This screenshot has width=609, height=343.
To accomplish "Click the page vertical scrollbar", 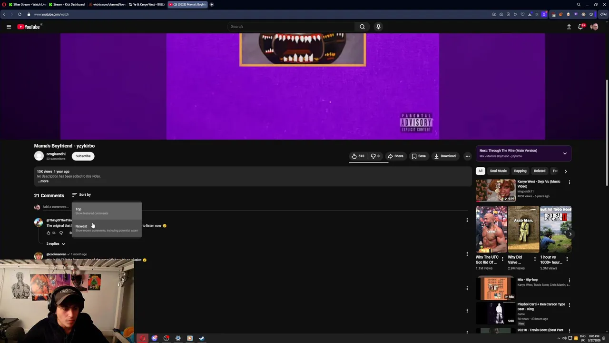I will [x=607, y=133].
